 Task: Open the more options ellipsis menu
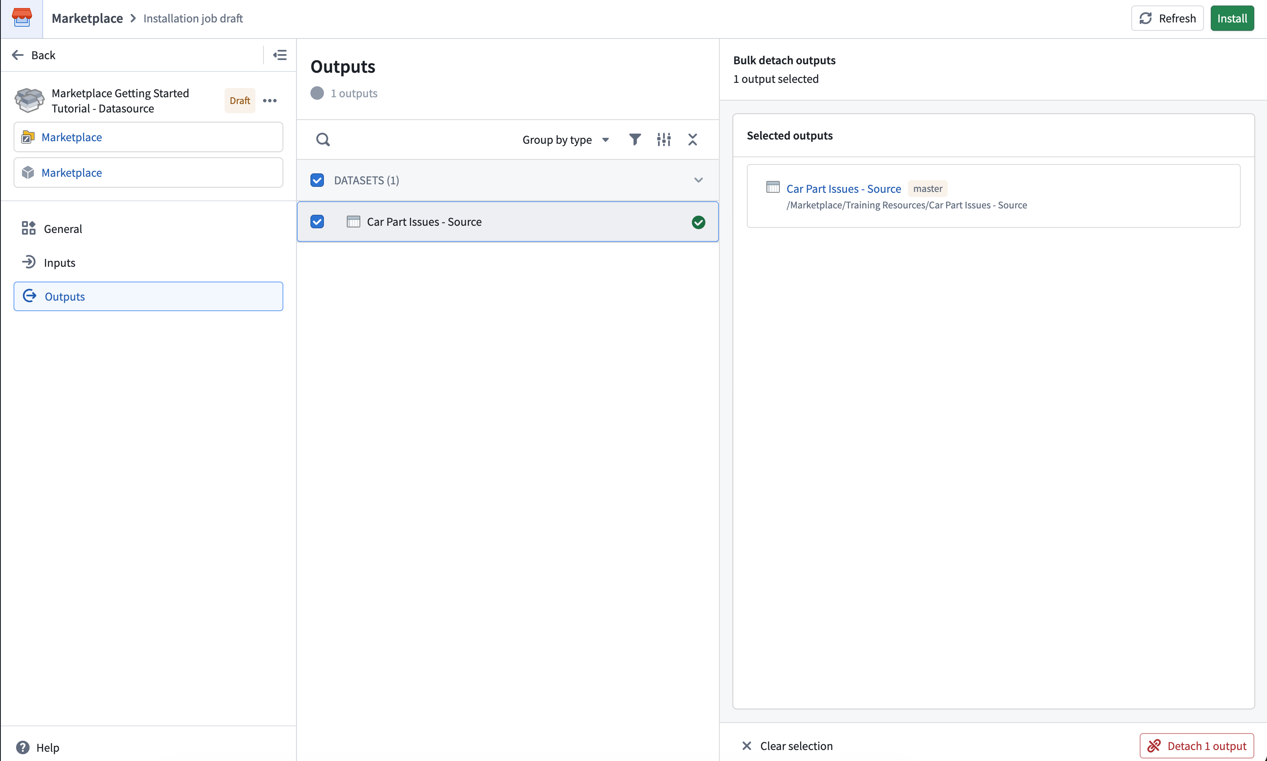pos(270,101)
